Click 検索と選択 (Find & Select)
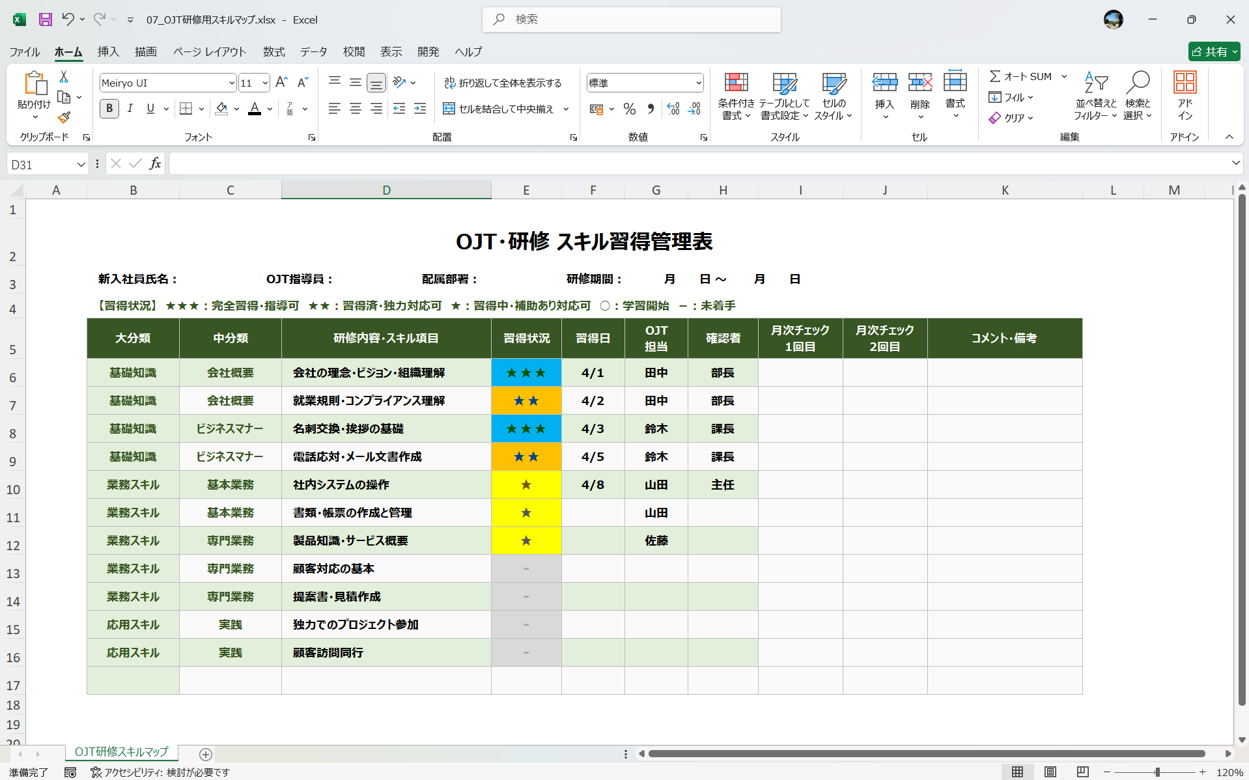The image size is (1249, 780). point(1138,96)
